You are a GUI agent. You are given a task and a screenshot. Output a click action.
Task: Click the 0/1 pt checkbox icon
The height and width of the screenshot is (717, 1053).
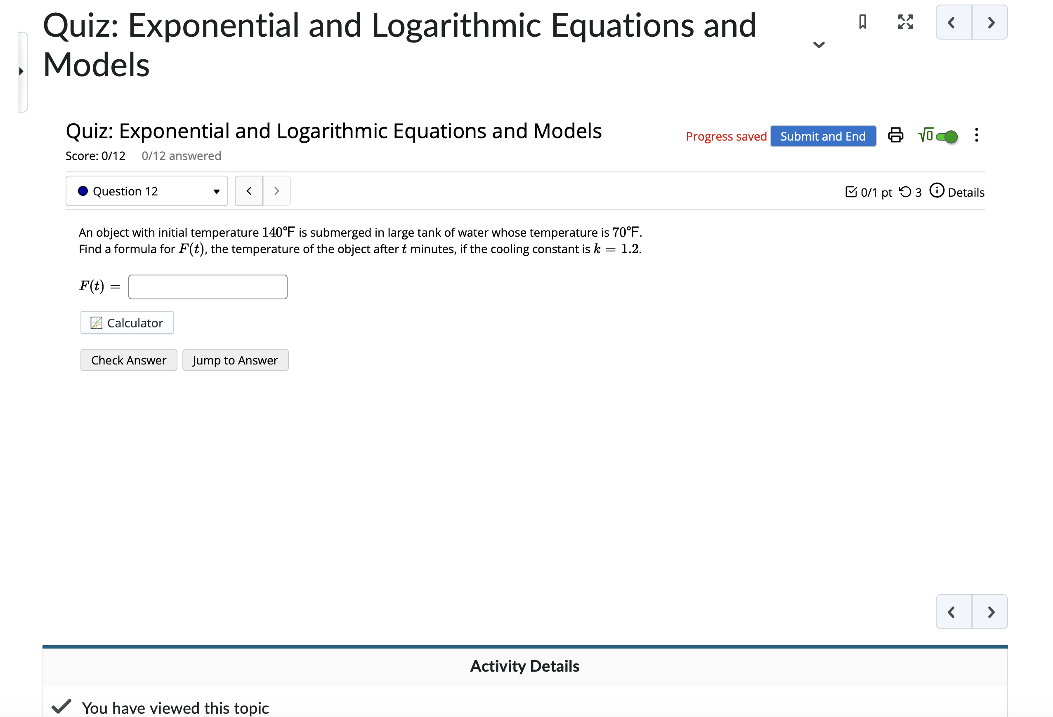coord(850,192)
